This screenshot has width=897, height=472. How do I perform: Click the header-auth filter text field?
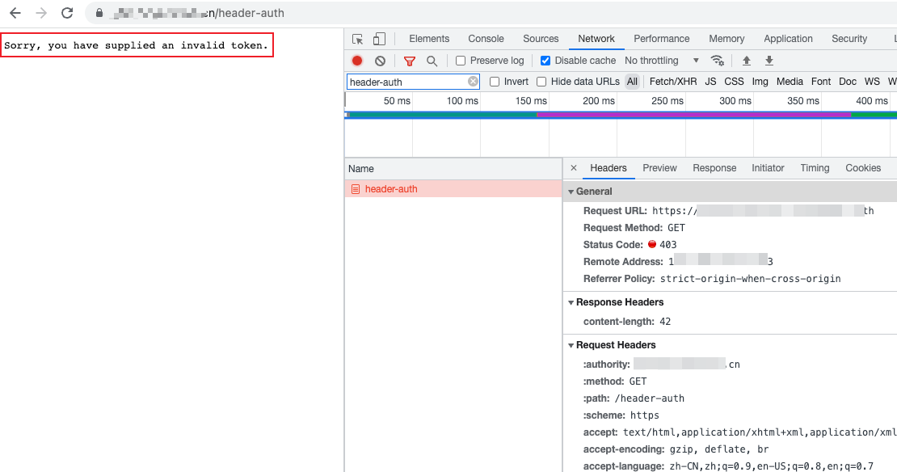pyautogui.click(x=406, y=82)
